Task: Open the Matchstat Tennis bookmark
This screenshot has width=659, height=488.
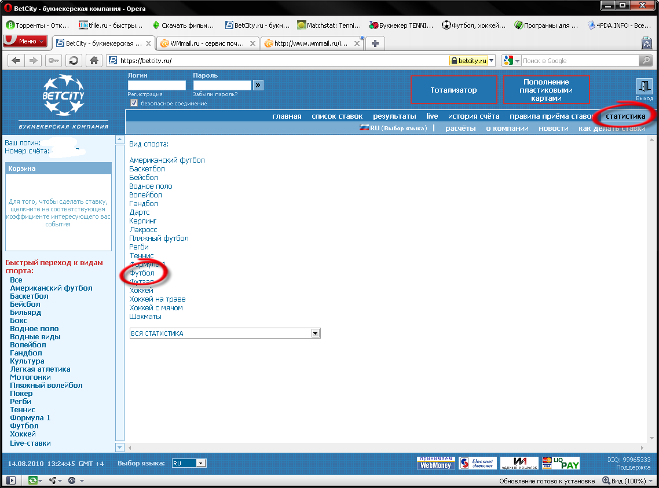Action: coord(329,25)
